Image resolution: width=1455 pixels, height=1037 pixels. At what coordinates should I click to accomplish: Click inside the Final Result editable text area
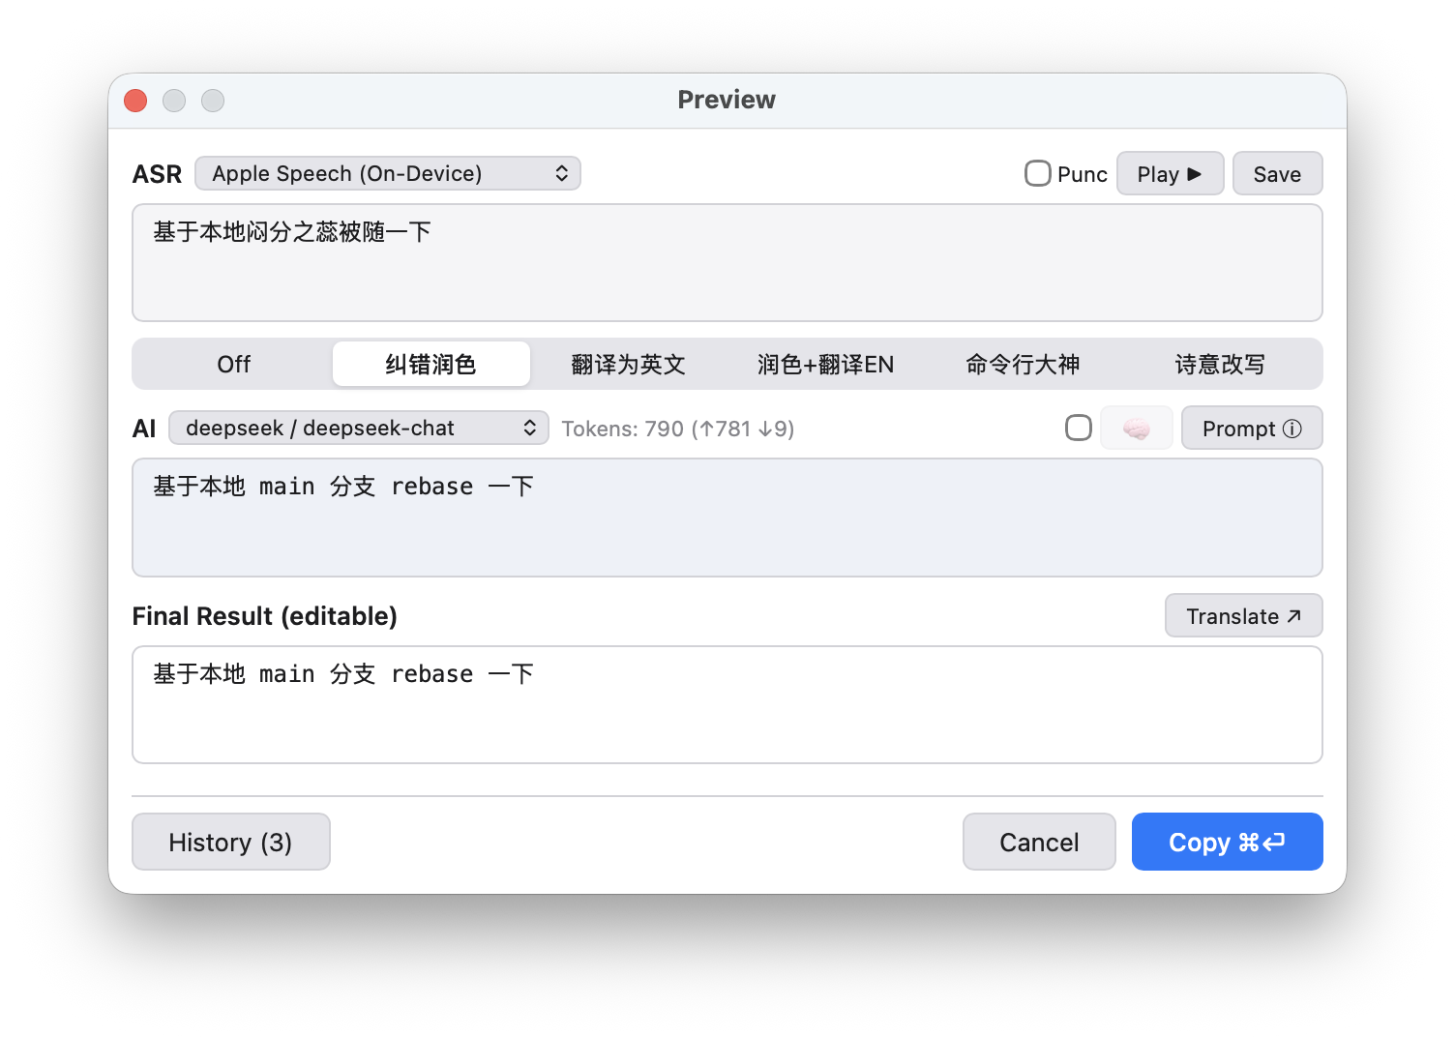[x=726, y=704]
